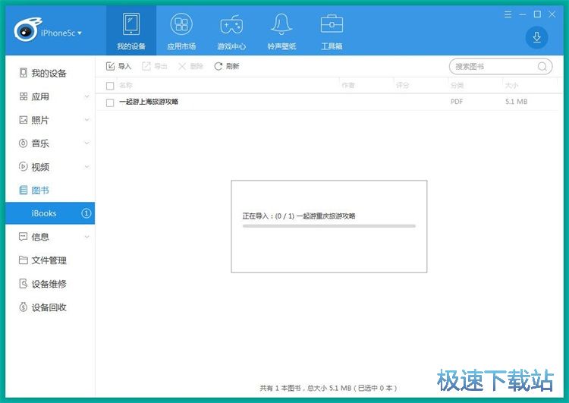Expand the 照片 sidebar chevron
The width and height of the screenshot is (569, 403).
[x=86, y=120]
